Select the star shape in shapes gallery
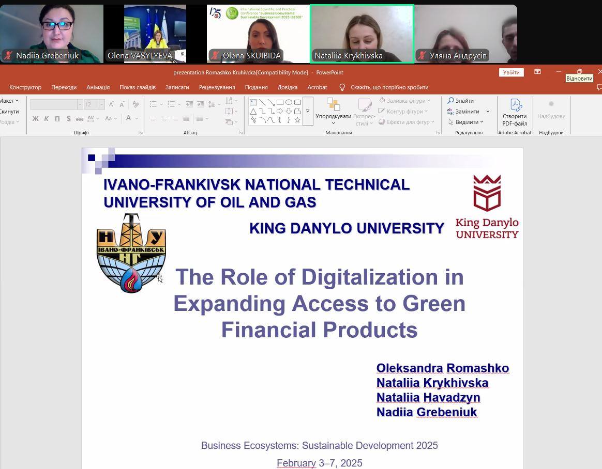Viewport: 602px width, 469px height. pyautogui.click(x=297, y=120)
